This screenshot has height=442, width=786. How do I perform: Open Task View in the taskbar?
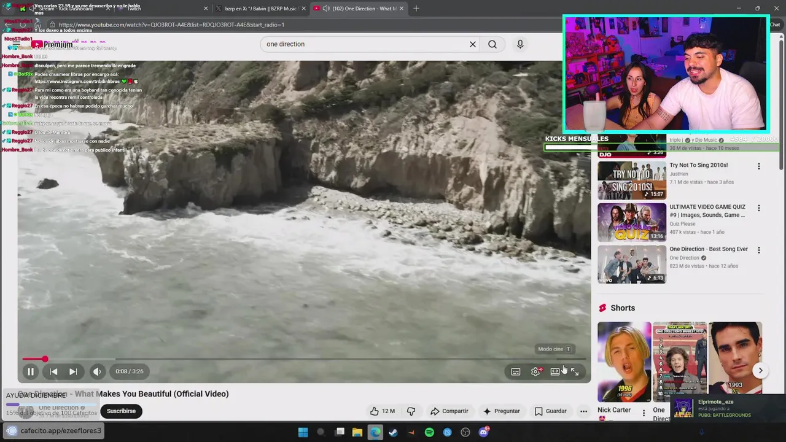340,432
